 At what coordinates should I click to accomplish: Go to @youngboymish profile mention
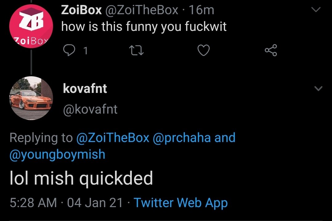point(57,154)
